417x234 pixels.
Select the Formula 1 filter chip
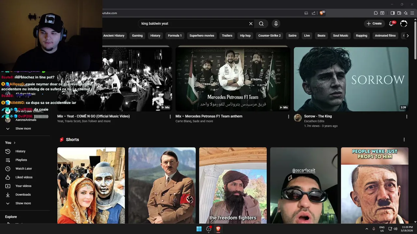175,36
